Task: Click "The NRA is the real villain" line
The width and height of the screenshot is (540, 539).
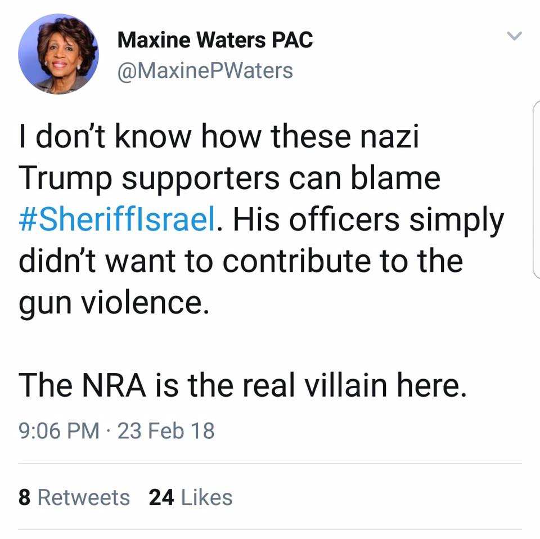Action: pyautogui.click(x=242, y=385)
